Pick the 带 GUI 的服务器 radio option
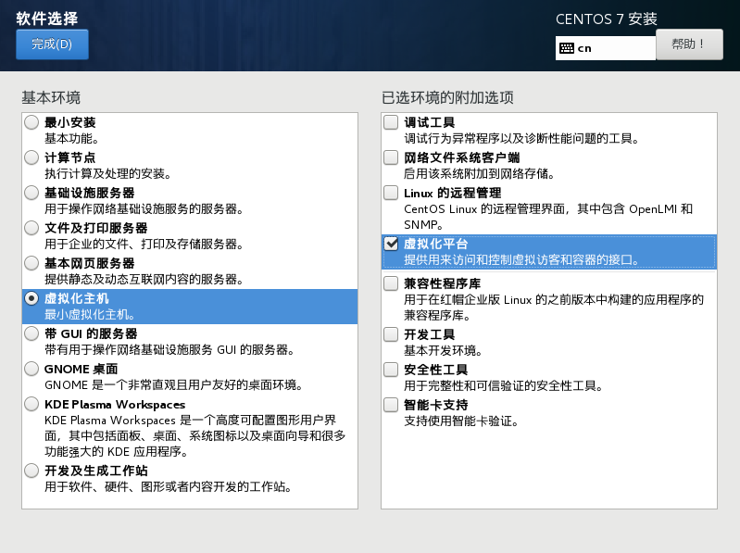 pos(31,333)
